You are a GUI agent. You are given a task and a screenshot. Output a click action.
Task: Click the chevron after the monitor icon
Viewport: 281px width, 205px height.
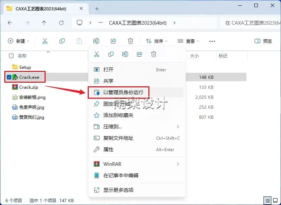[x=90, y=23]
